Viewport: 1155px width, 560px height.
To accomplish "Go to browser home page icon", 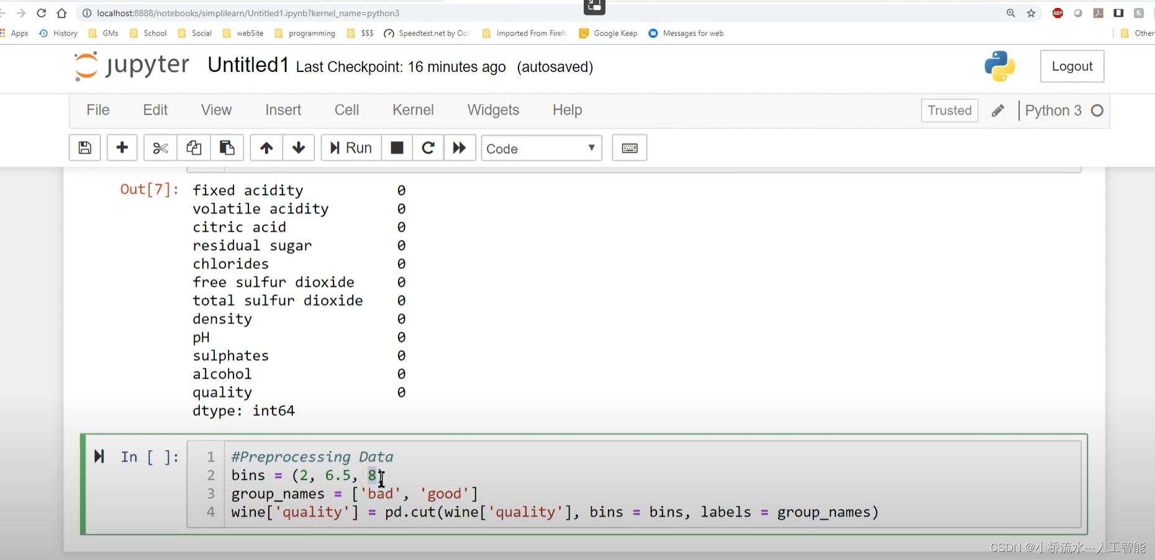I will (61, 13).
